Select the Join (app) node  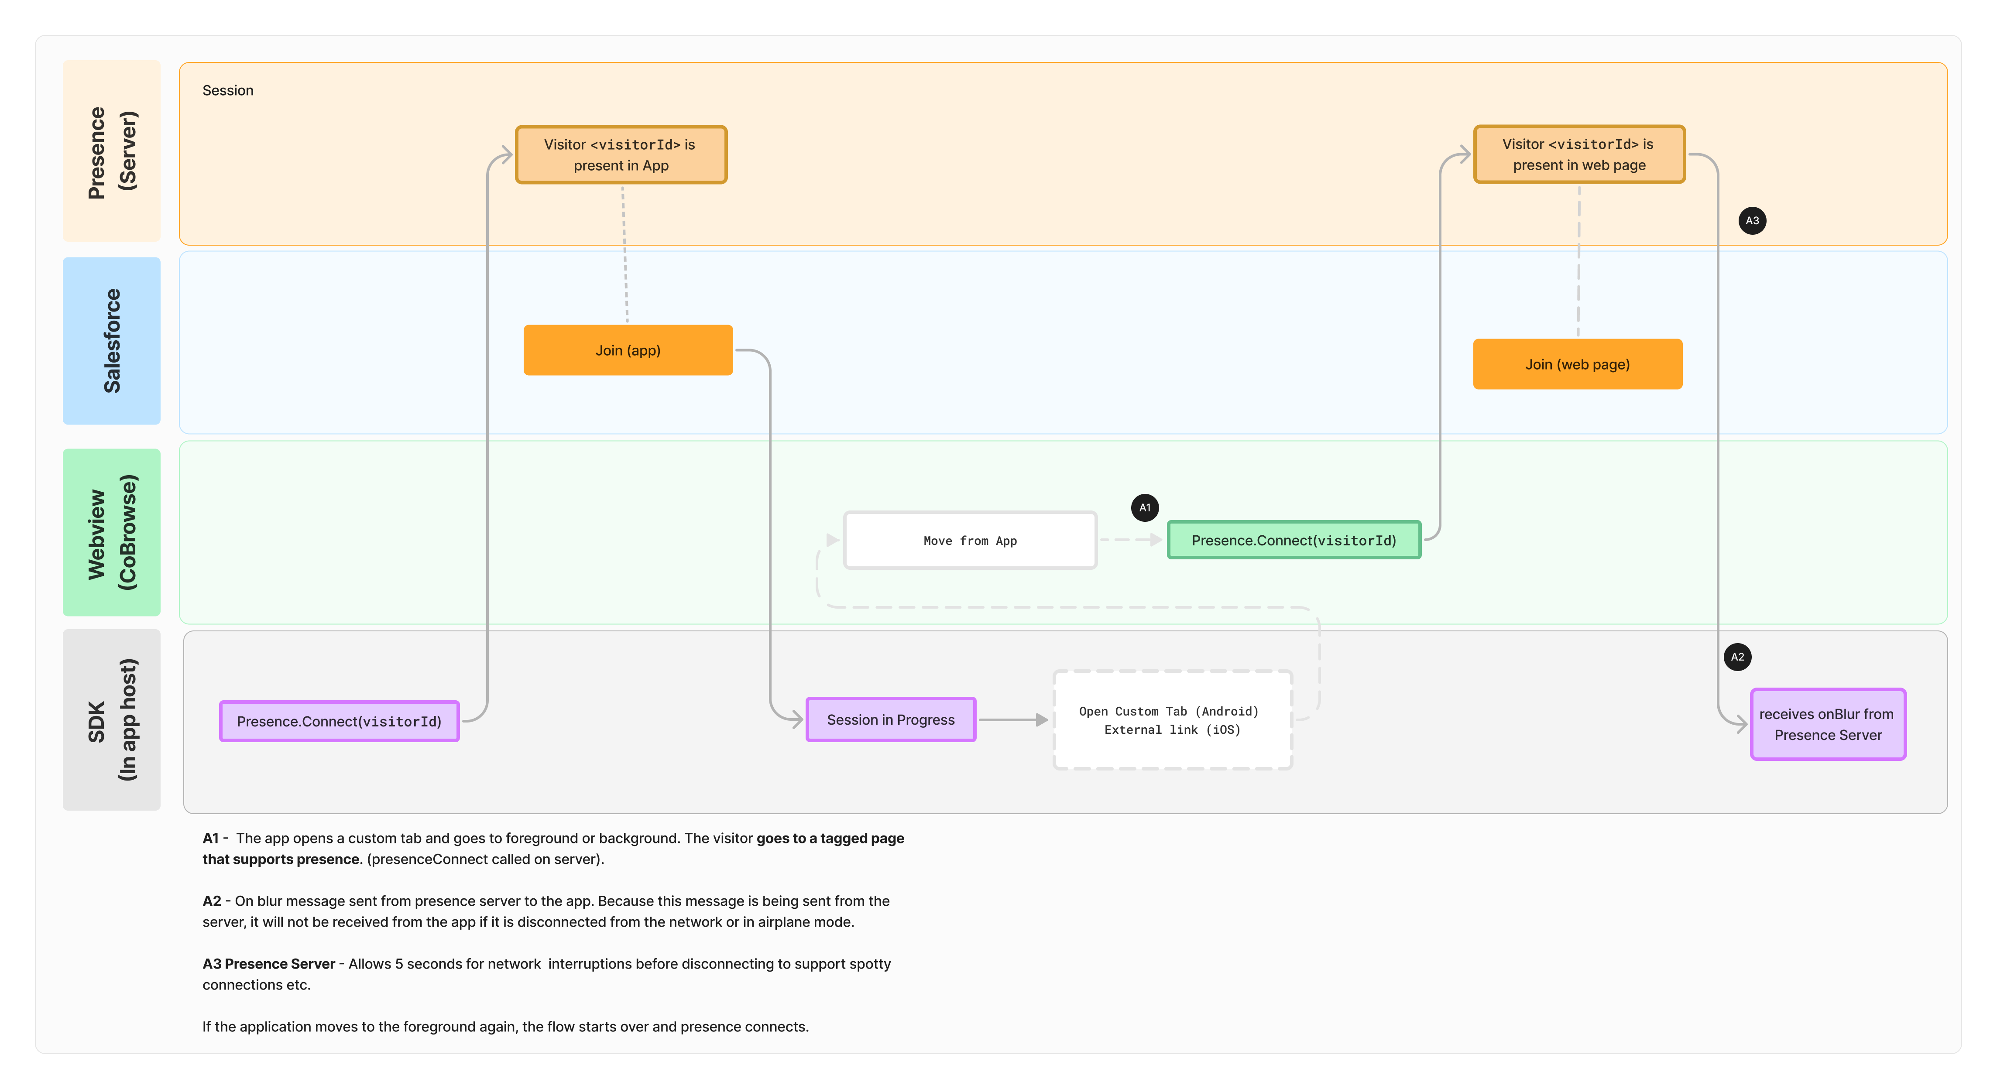point(628,349)
